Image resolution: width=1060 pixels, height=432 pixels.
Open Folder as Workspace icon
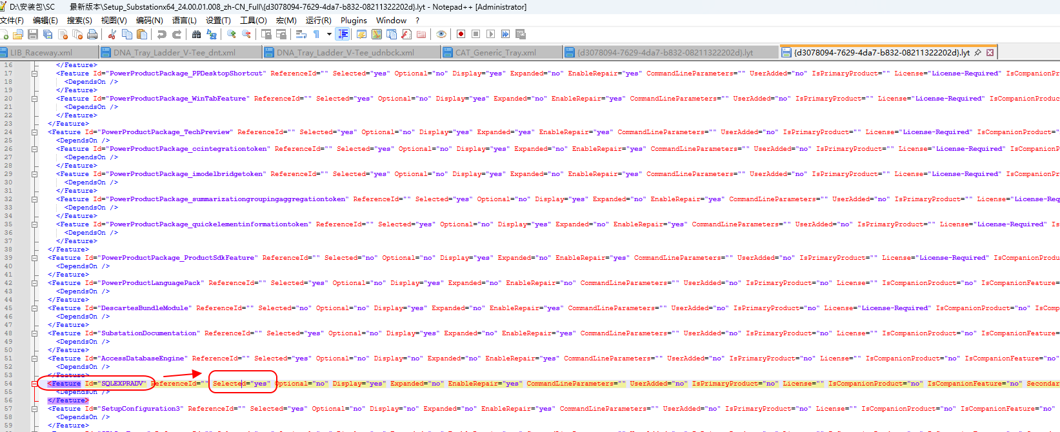[421, 34]
